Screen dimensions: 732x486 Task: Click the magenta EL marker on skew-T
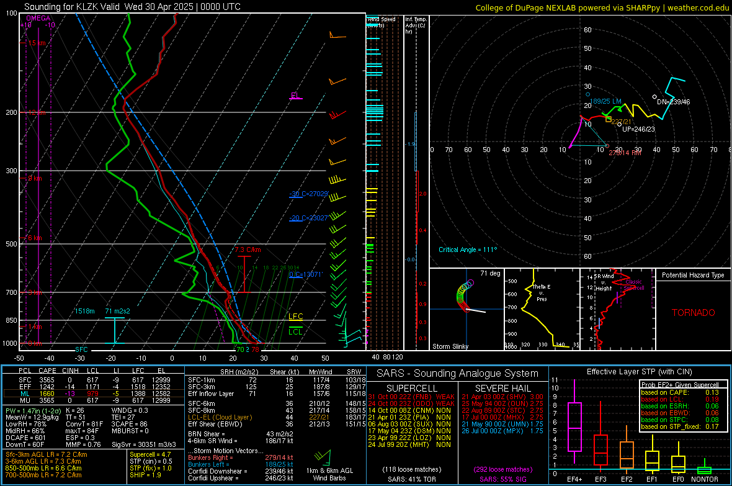pyautogui.click(x=295, y=96)
